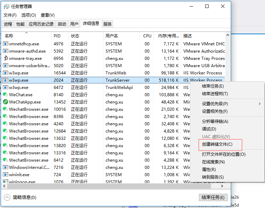Collapse to 简略信息 using the circle arrow
The height and width of the screenshot is (208, 265).
tap(7, 197)
